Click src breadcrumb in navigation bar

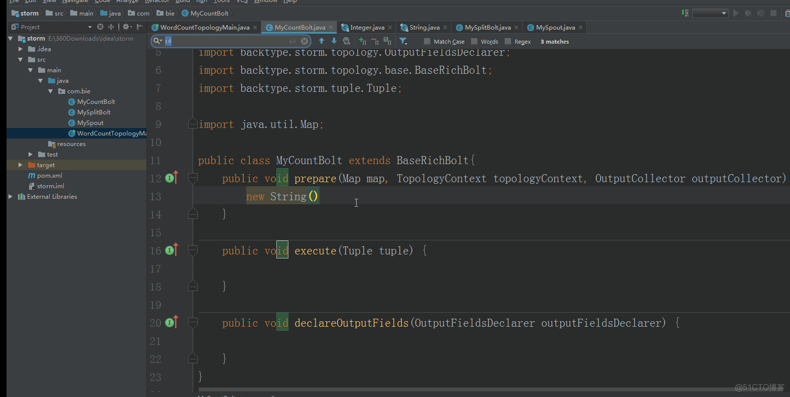[54, 13]
